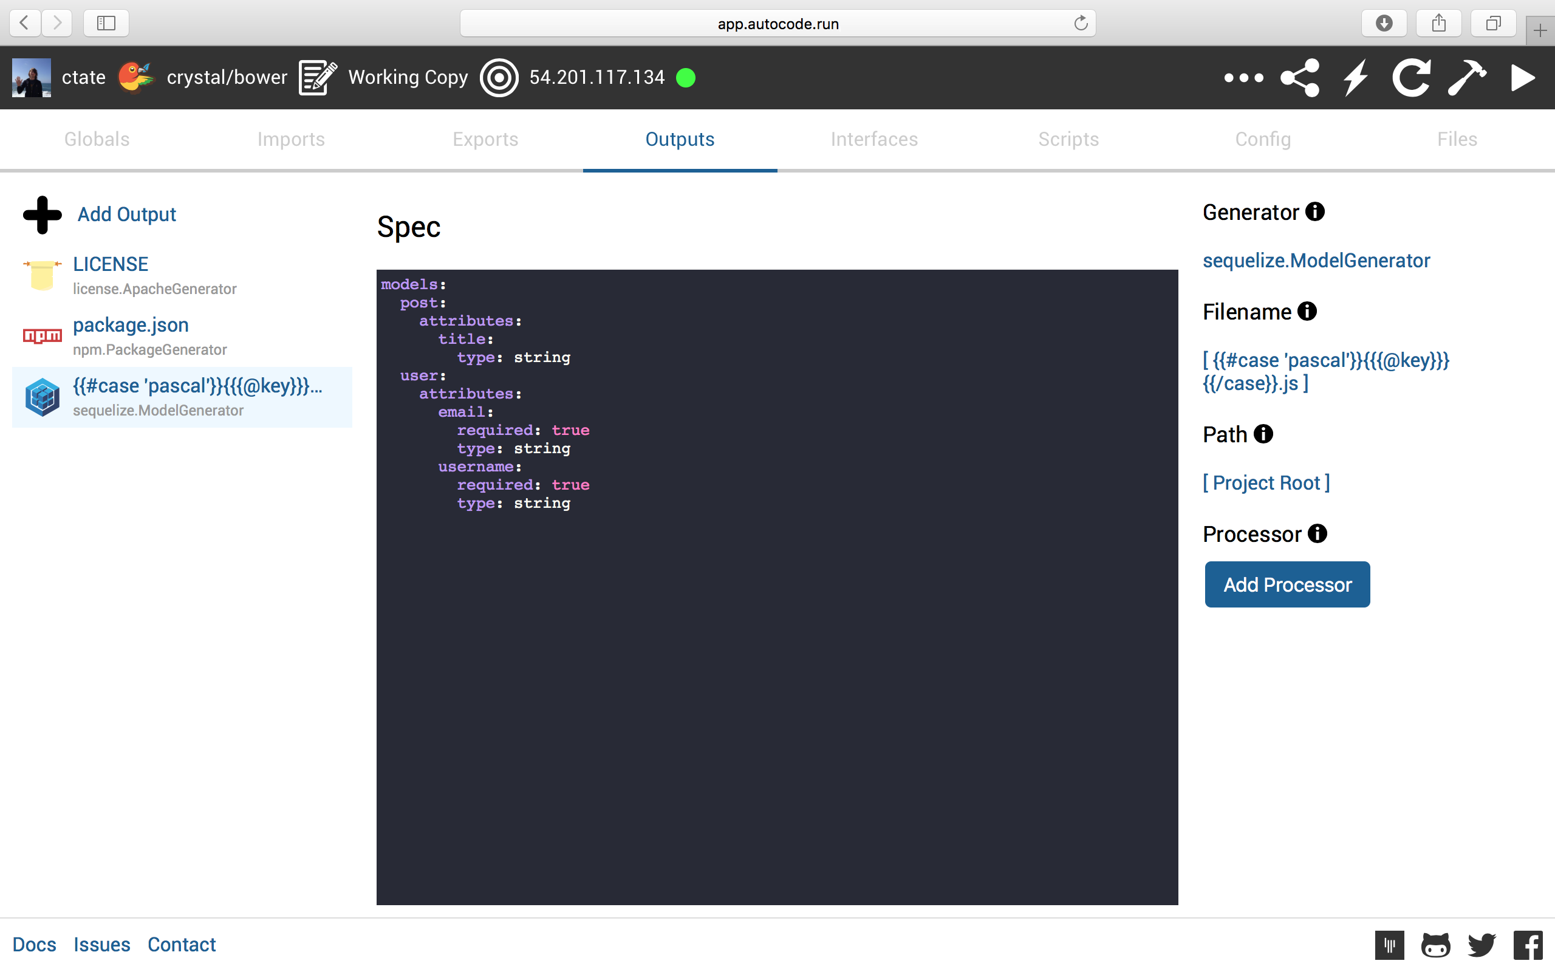Viewport: 1555px width, 972px height.
Task: Go to the Globals tab
Action: coord(97,139)
